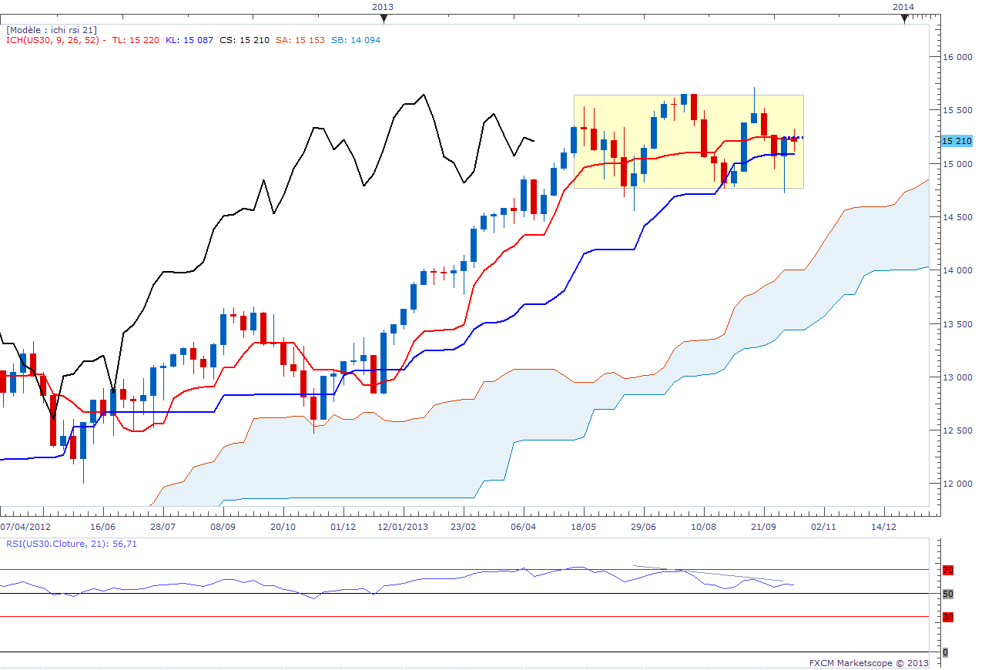Viewport: 985px width, 670px height.
Task: Click the '01/12' date label
Action: [x=343, y=527]
